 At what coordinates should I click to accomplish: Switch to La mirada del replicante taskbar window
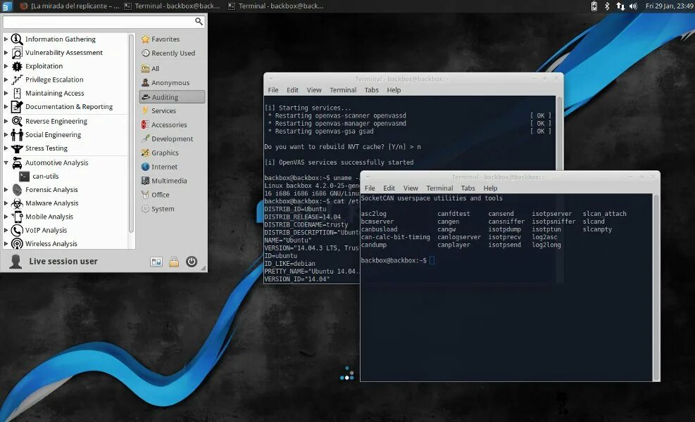pyautogui.click(x=70, y=6)
